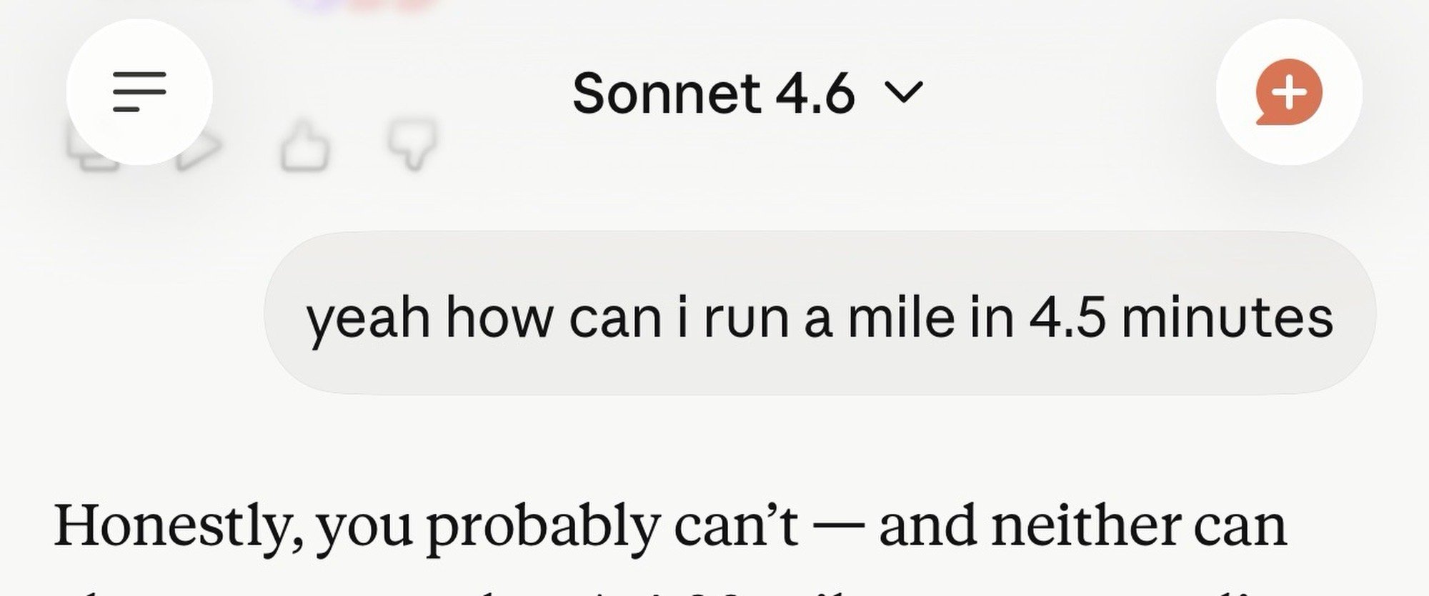Click the "4.5 minutes" text in the message bubble
1429x596 pixels.
point(1180,317)
